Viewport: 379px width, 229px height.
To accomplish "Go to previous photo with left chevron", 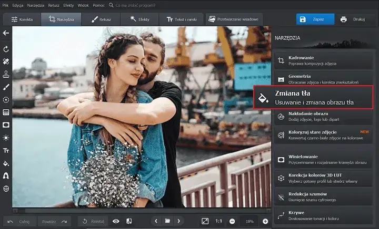I will [156, 221].
